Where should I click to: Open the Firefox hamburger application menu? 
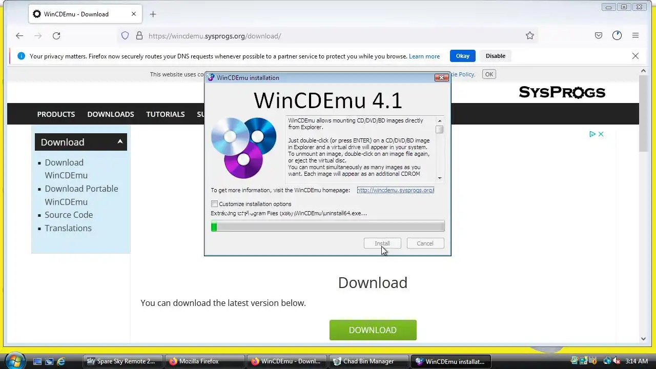pyautogui.click(x=635, y=35)
